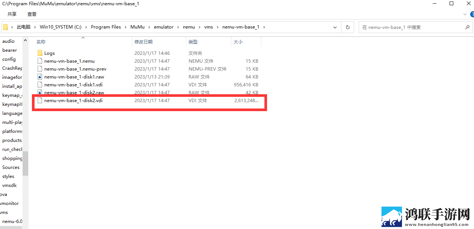
Task: Select Sources folder in navigation pane
Action: (x=11, y=167)
